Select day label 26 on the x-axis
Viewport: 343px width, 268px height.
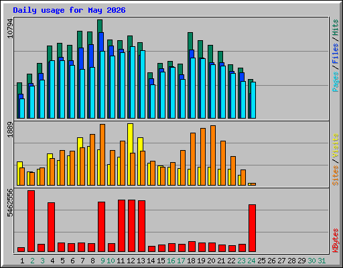[271, 261]
